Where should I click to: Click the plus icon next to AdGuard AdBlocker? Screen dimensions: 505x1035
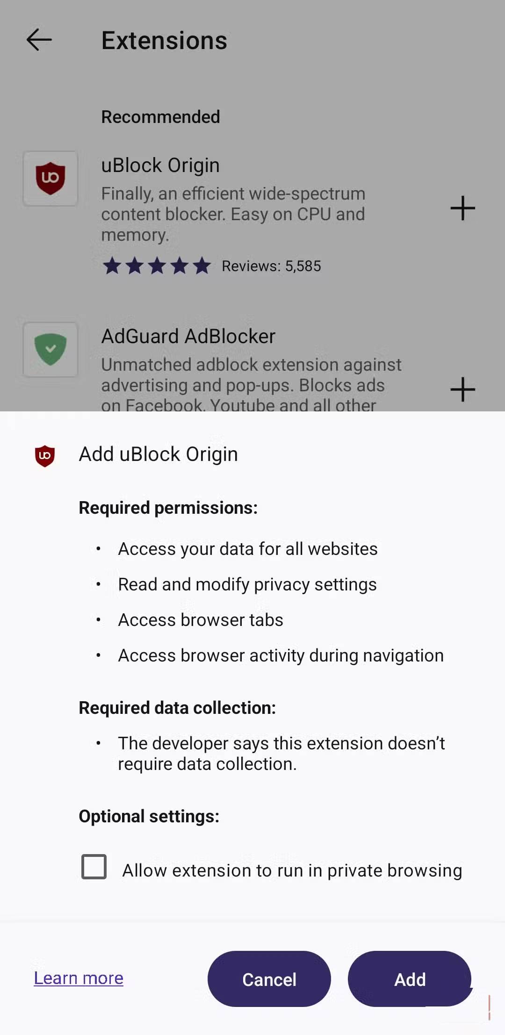coord(462,389)
